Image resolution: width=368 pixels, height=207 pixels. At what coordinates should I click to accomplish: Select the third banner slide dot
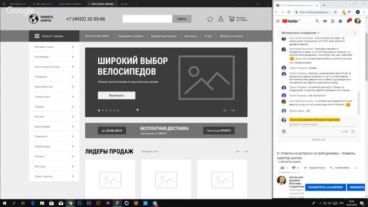coord(106,110)
